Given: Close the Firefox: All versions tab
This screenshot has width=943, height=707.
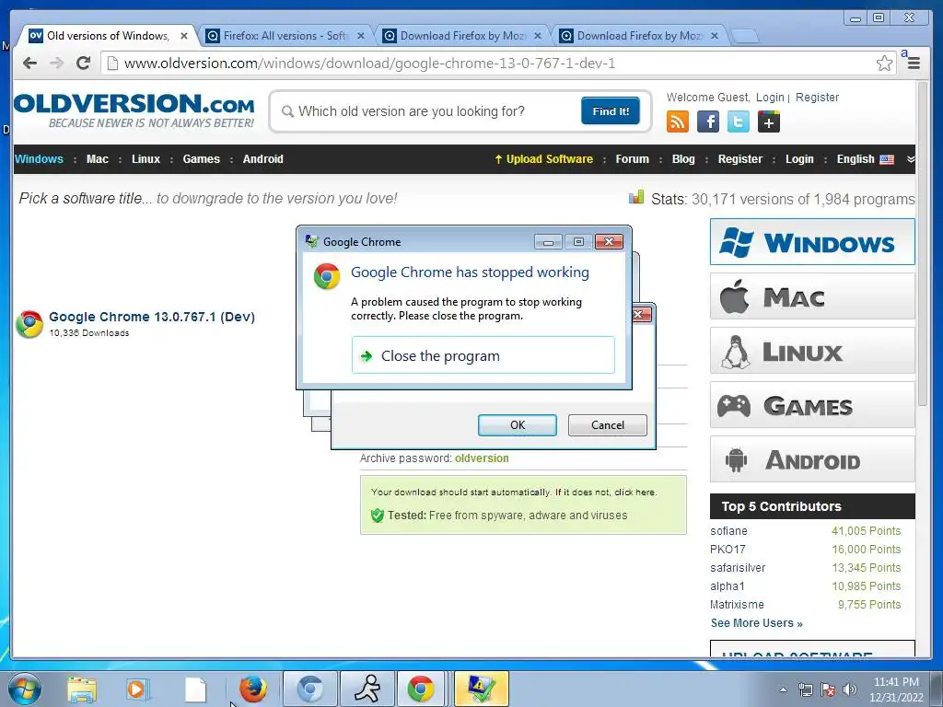Looking at the screenshot, I should click(x=361, y=36).
